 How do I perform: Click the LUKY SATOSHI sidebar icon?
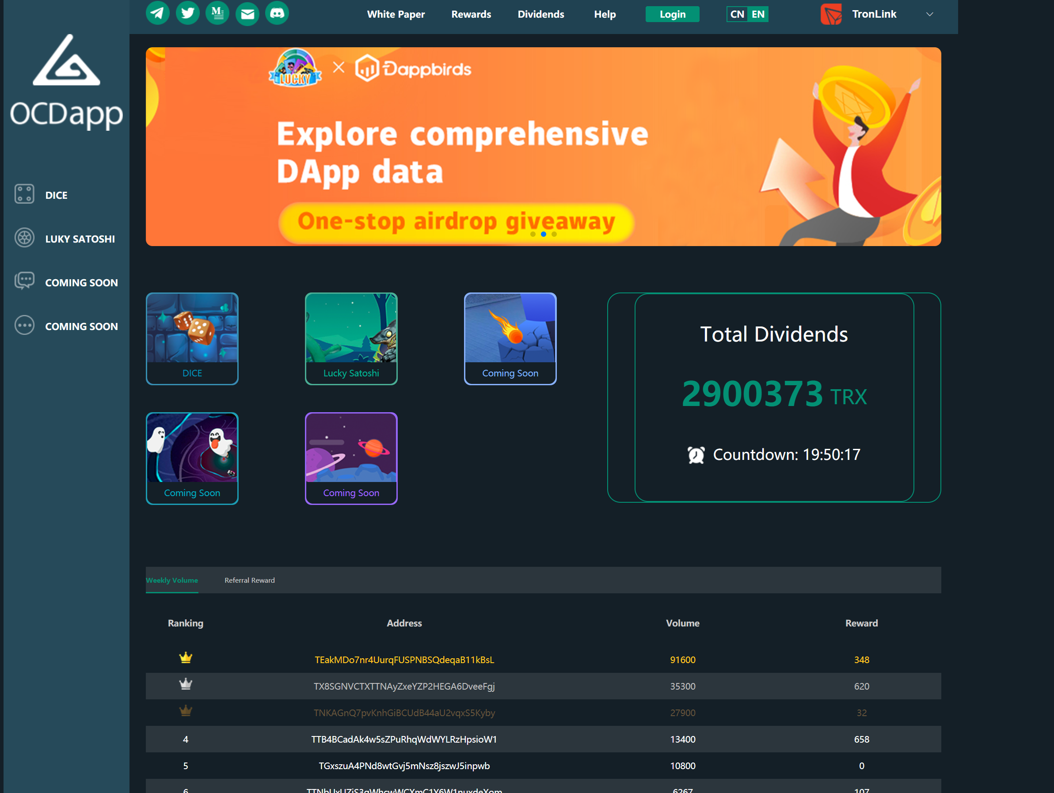click(24, 238)
